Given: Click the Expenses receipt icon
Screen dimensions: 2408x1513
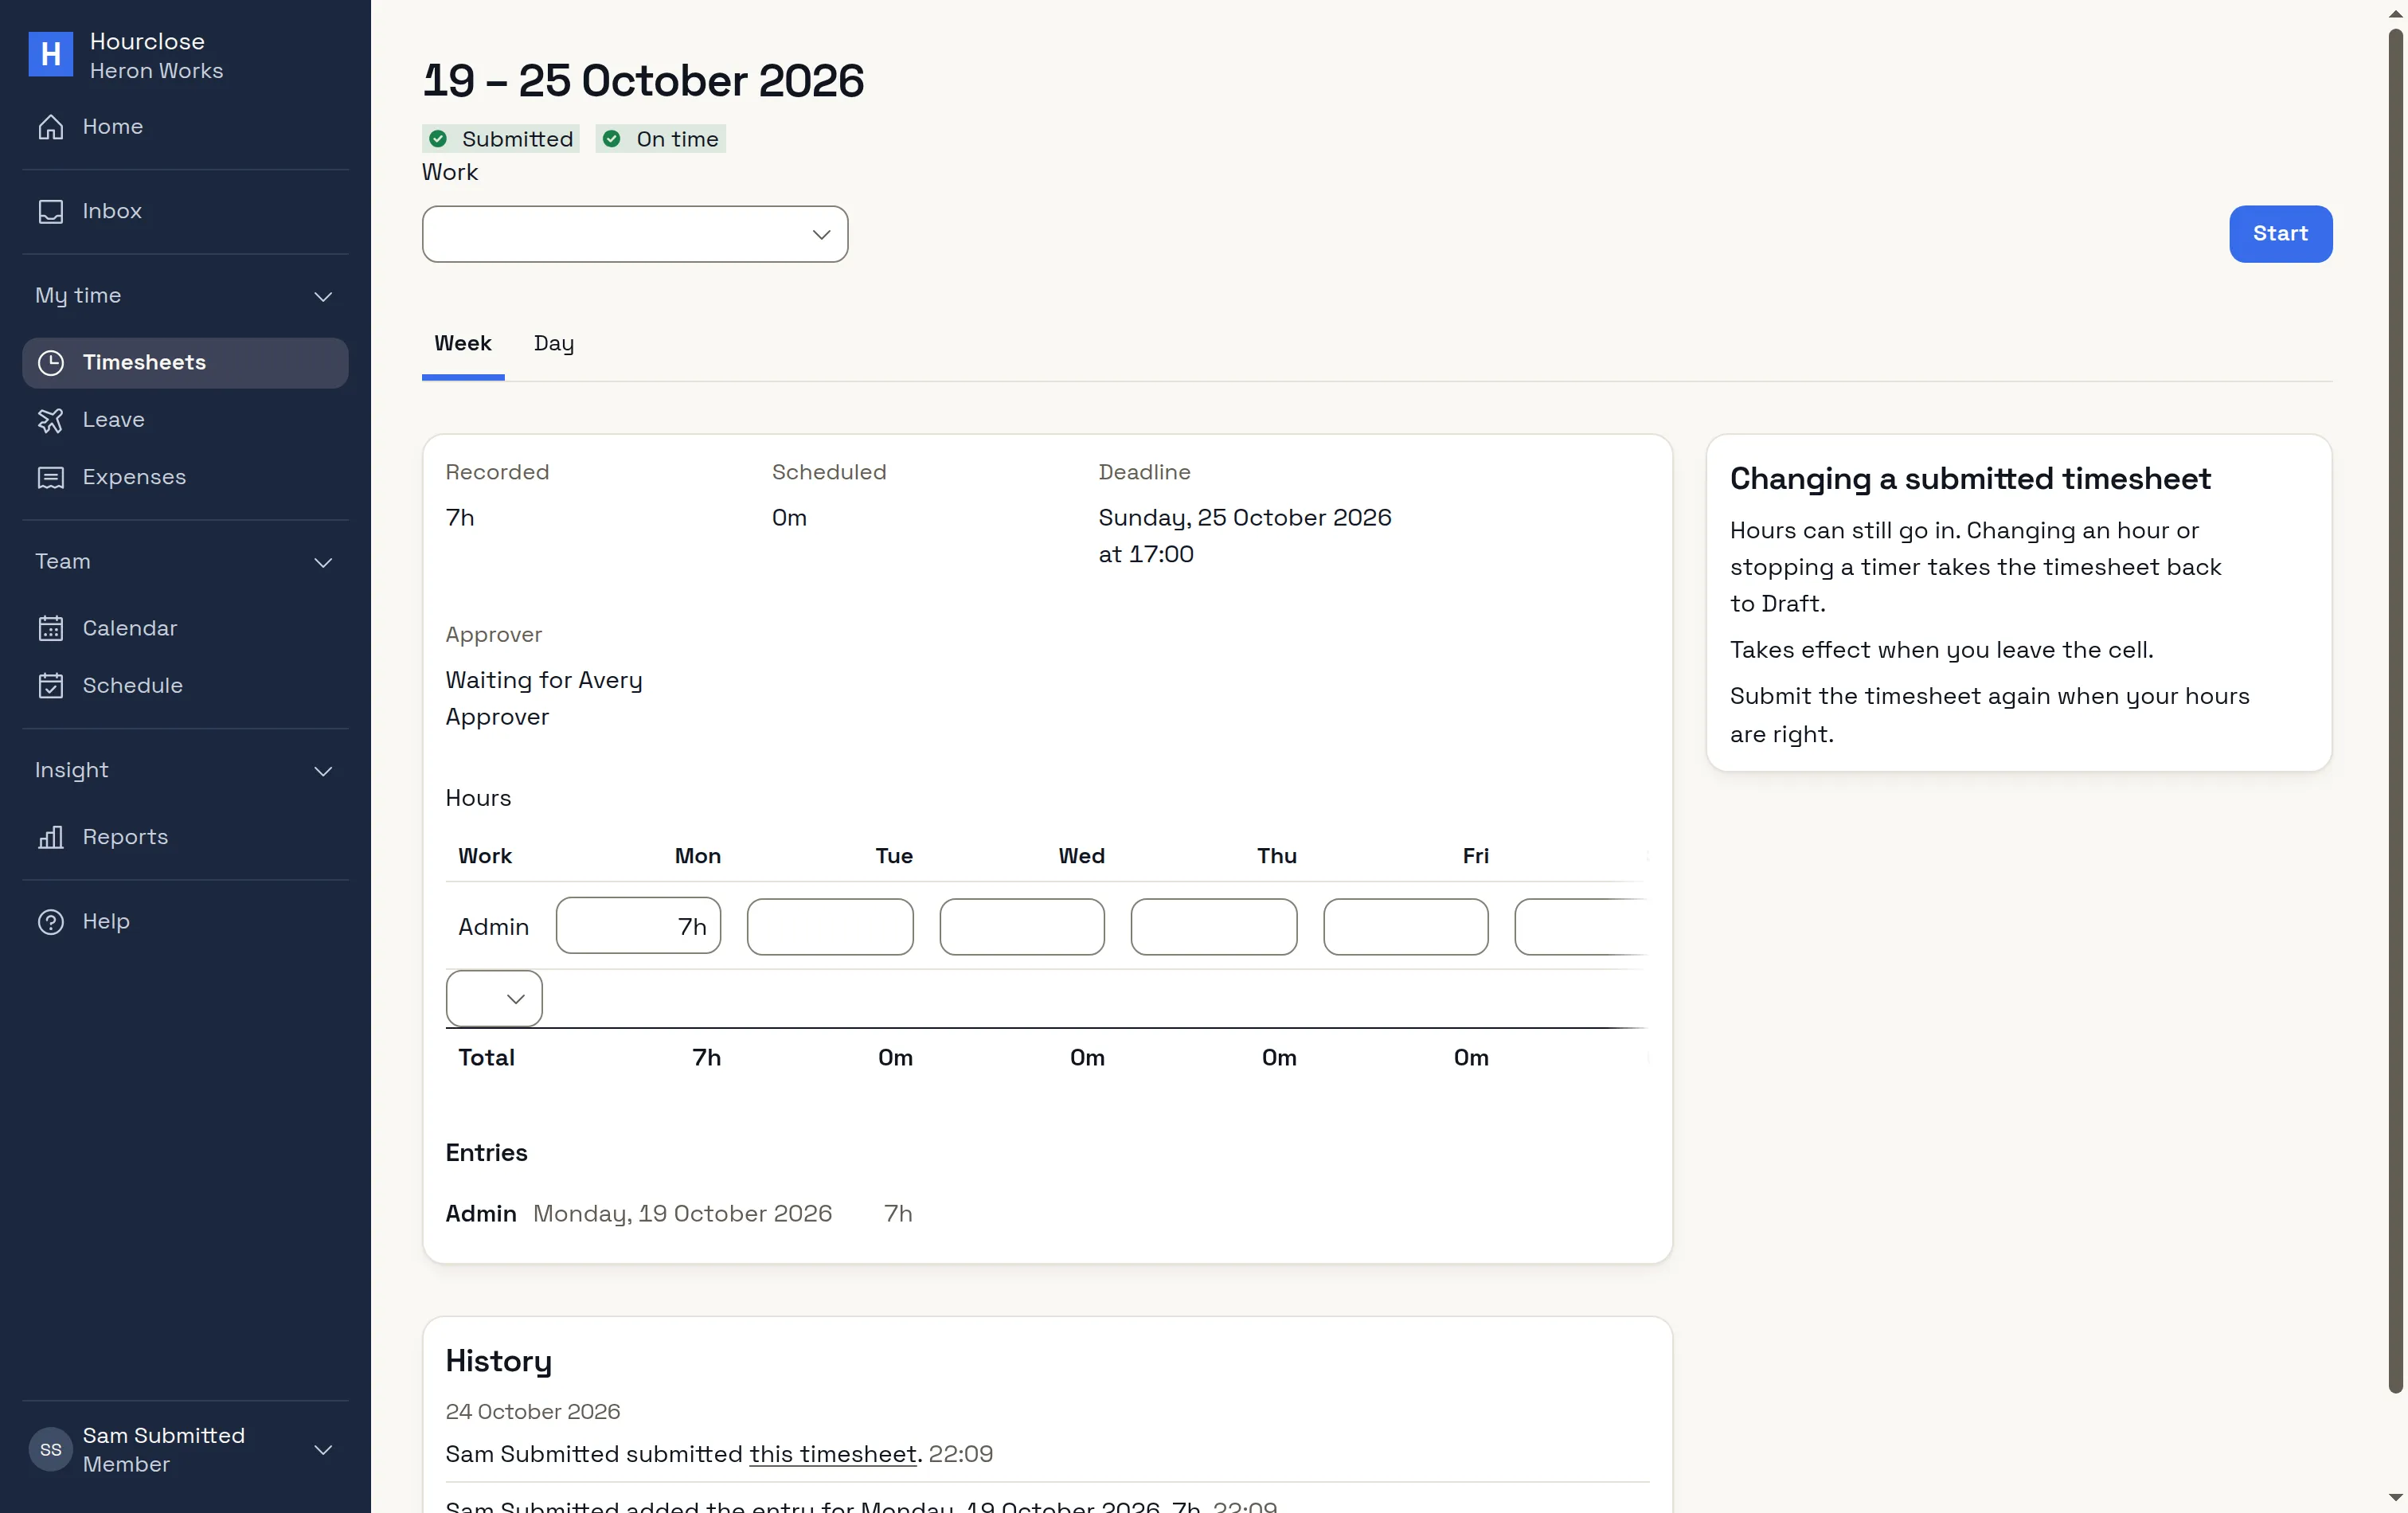Looking at the screenshot, I should [50, 477].
